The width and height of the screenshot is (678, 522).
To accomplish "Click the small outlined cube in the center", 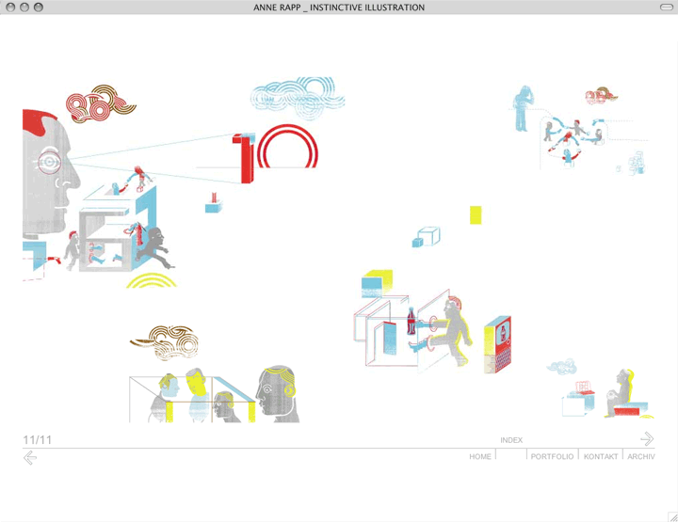I will pyautogui.click(x=427, y=237).
